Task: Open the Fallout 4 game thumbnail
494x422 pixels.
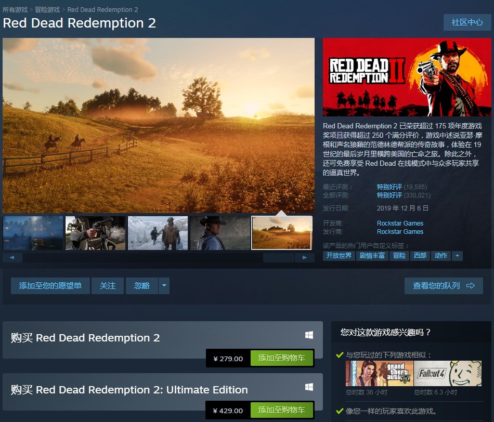Action: 448,374
